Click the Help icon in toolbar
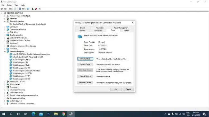Viewport: 209px width, 117px height. pos(20,9)
